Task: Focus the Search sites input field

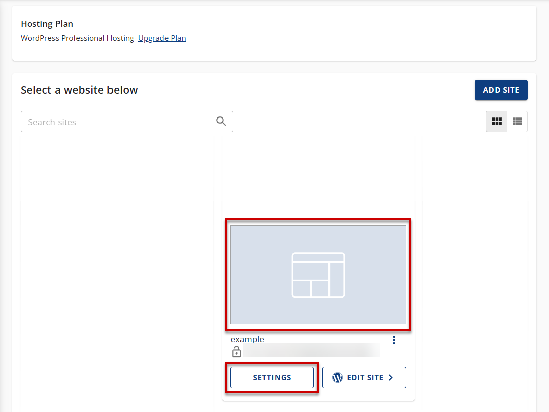Action: pos(127,122)
